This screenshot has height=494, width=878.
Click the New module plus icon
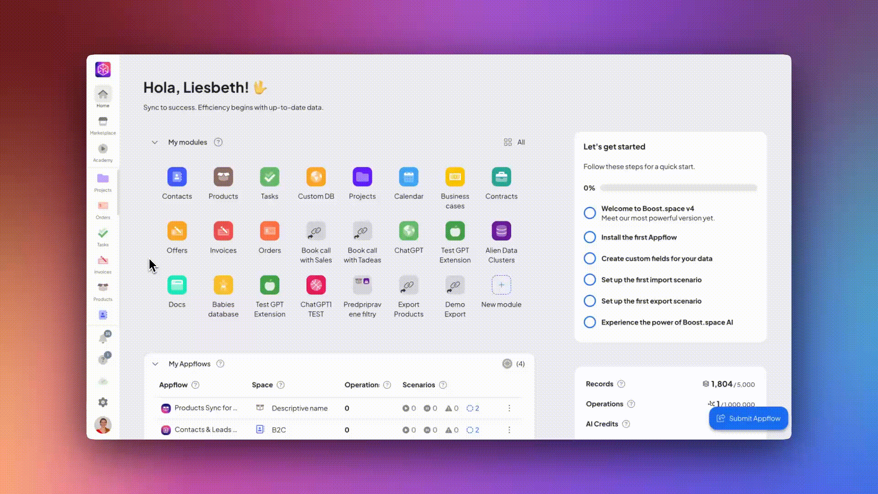[x=501, y=285]
